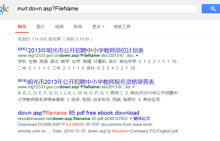The image size is (220, 141).
Task: Expand the 更多 dropdown menu
Action: click(98, 26)
